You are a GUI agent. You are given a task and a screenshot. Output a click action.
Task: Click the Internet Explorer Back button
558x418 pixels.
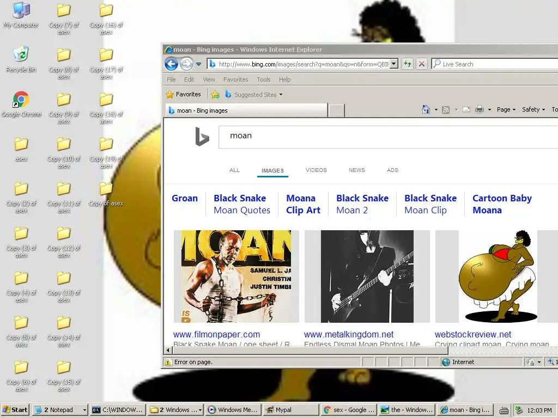point(171,64)
